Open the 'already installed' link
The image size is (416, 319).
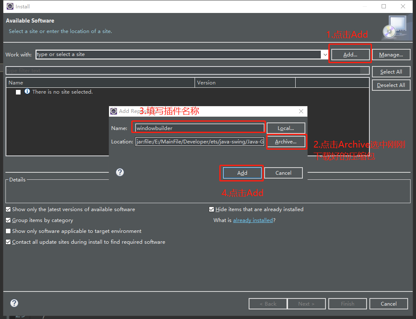click(x=253, y=220)
